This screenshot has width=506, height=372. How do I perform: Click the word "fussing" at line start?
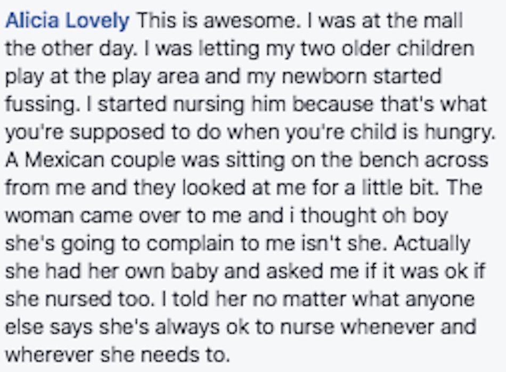[x=42, y=105]
